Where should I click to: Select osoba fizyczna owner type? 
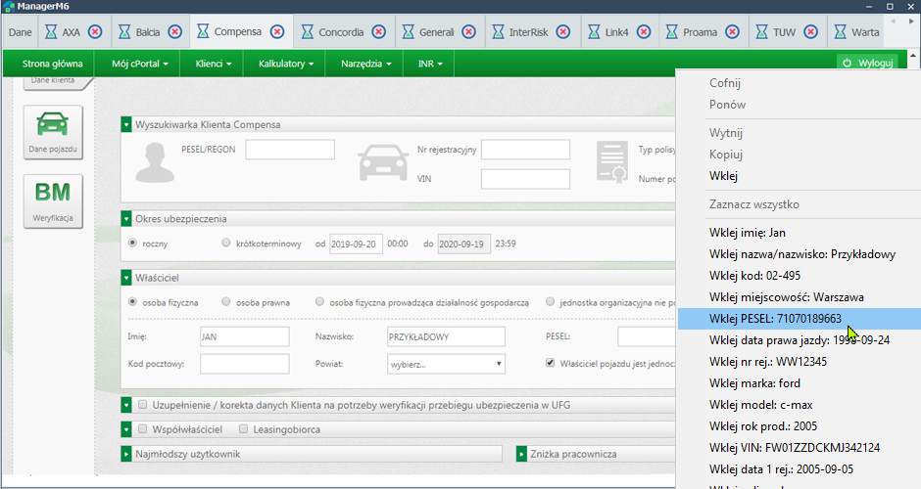[x=132, y=301]
